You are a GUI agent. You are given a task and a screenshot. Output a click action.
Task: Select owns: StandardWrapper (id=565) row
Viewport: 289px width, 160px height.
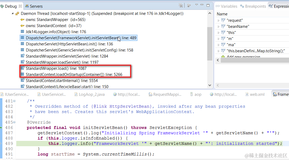click(55, 19)
